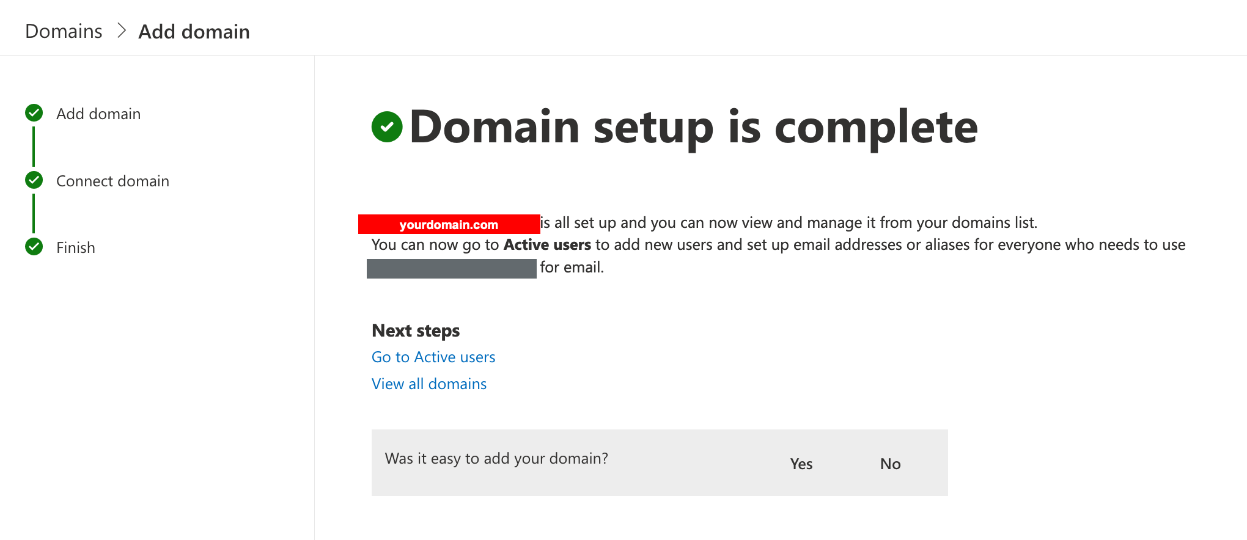Image resolution: width=1247 pixels, height=540 pixels.
Task: Click the breadcrumb chevron separator
Action: coord(121,31)
